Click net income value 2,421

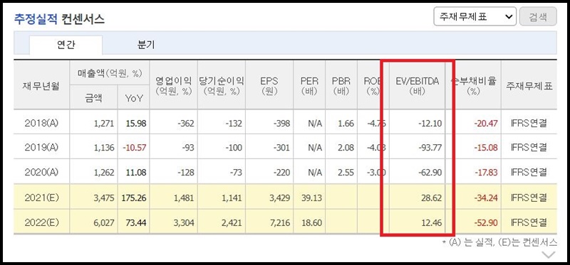tap(232, 222)
